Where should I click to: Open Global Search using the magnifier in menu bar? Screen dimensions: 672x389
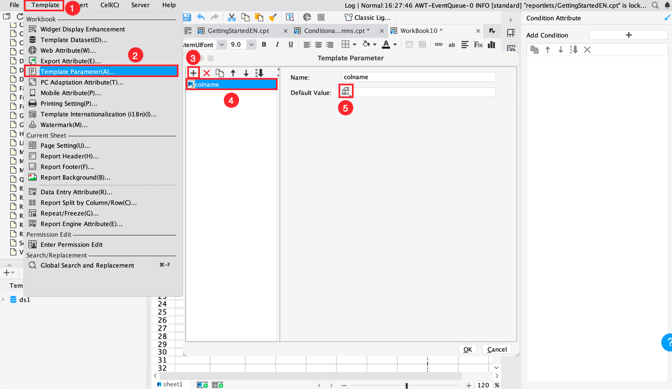tap(655, 5)
